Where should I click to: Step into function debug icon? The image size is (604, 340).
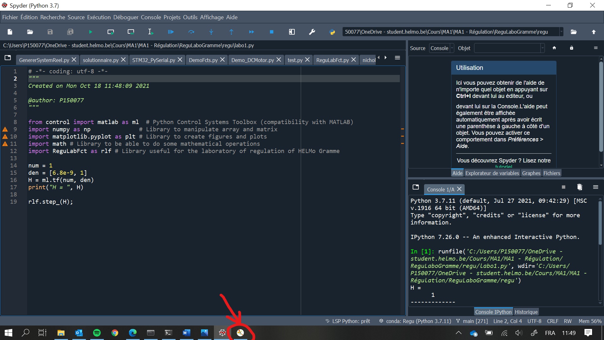[x=211, y=32]
